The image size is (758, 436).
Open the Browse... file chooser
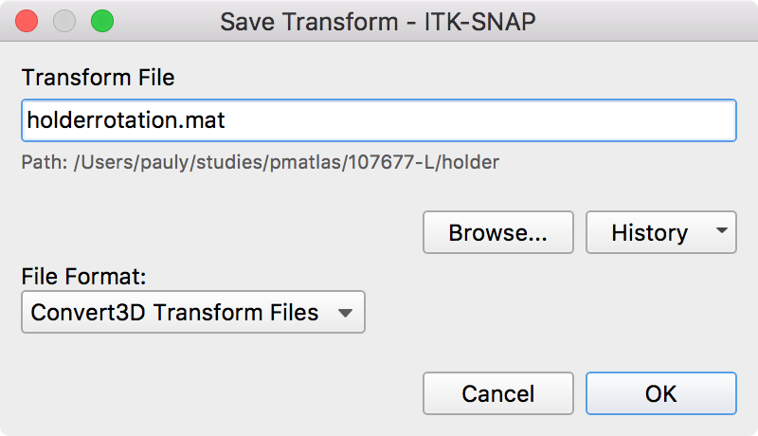pos(498,232)
